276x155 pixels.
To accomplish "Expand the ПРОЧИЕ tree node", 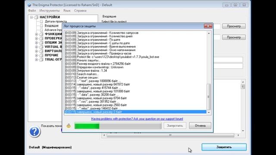I will pyautogui.click(x=36, y=55).
